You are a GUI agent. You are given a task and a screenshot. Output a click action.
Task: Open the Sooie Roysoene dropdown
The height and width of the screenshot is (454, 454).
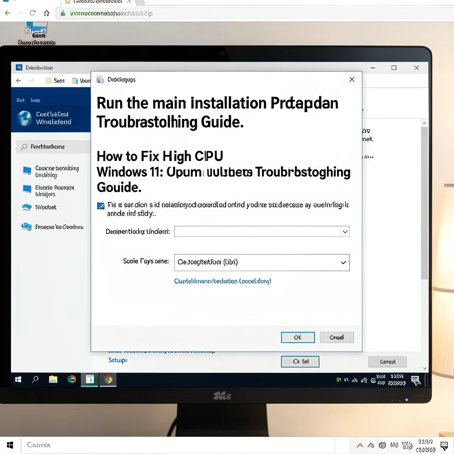pos(262,263)
